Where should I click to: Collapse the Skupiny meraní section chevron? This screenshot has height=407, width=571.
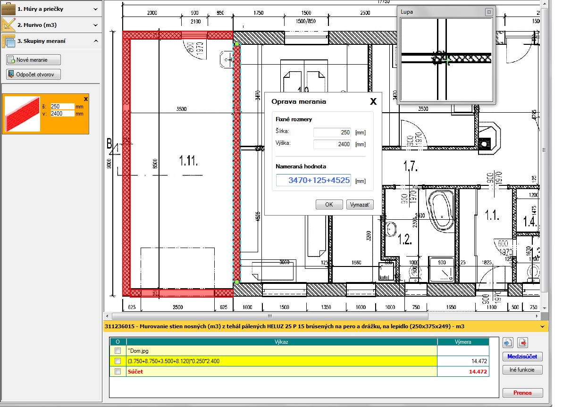(96, 41)
